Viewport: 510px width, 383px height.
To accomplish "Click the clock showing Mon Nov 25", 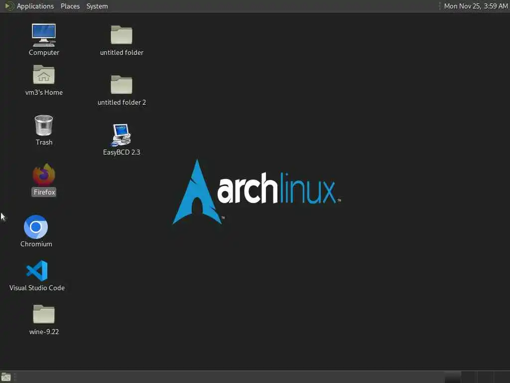I will (476, 6).
